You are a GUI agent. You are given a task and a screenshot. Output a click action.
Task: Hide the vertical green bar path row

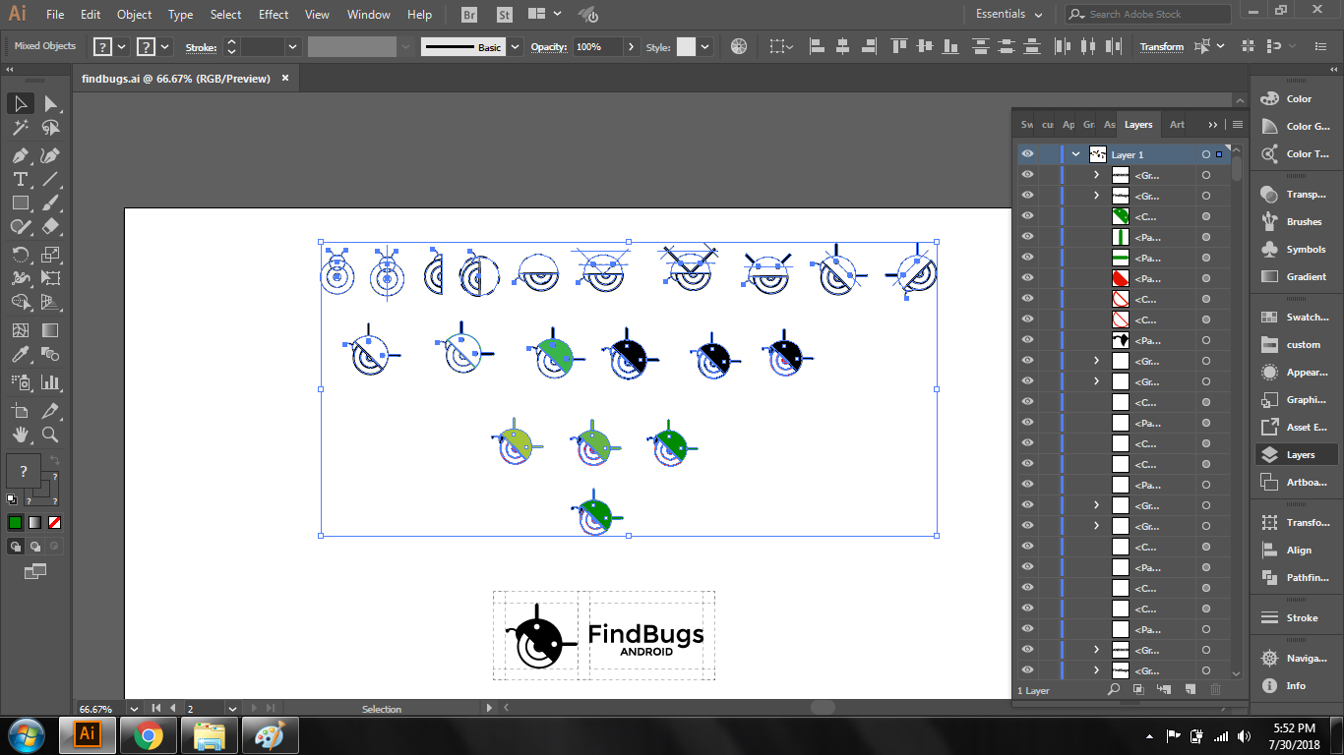tap(1027, 237)
